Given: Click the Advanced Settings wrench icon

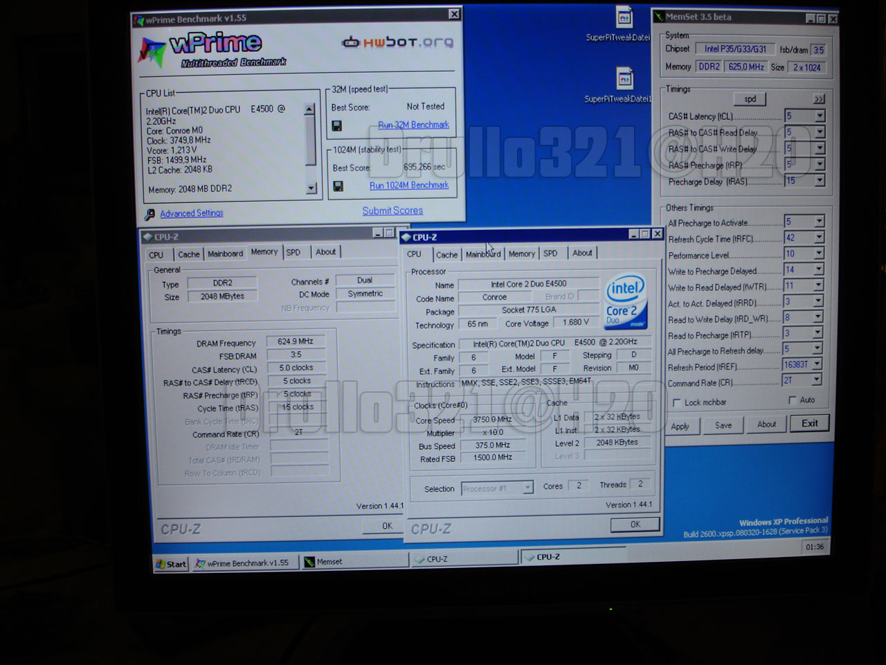Looking at the screenshot, I should click(x=150, y=214).
